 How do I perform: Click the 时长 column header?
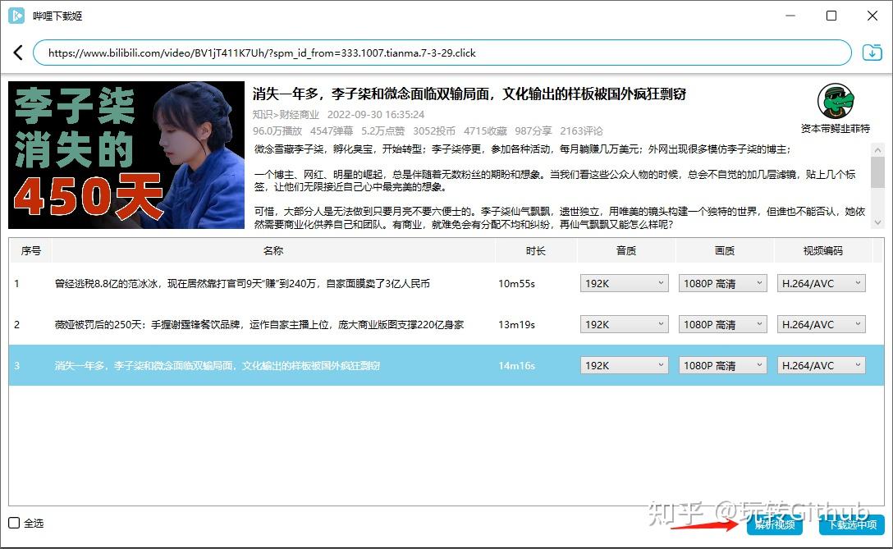[536, 250]
